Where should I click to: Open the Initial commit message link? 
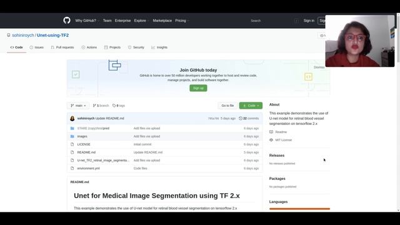point(142,144)
